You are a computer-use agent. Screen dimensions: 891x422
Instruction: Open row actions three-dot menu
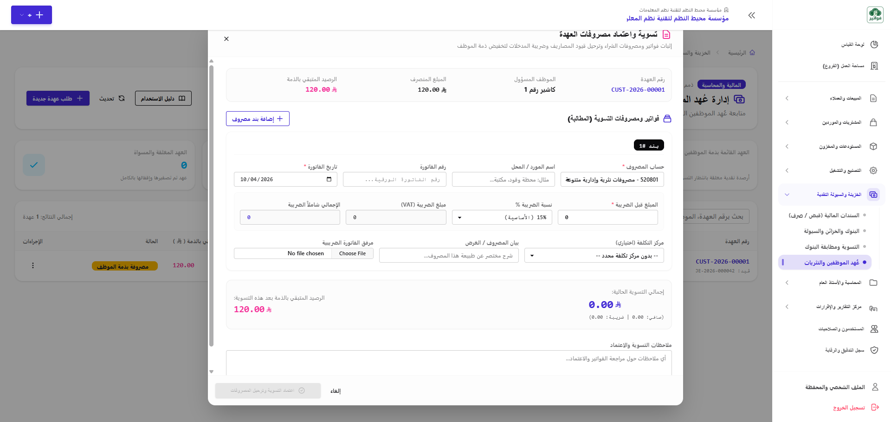pos(33,265)
